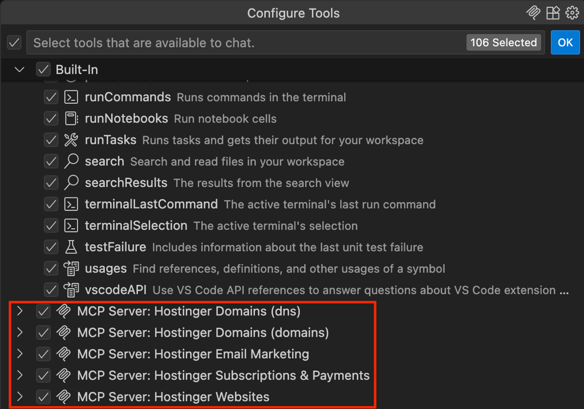Select the Built-In group label
The image size is (584, 409).
tap(77, 70)
